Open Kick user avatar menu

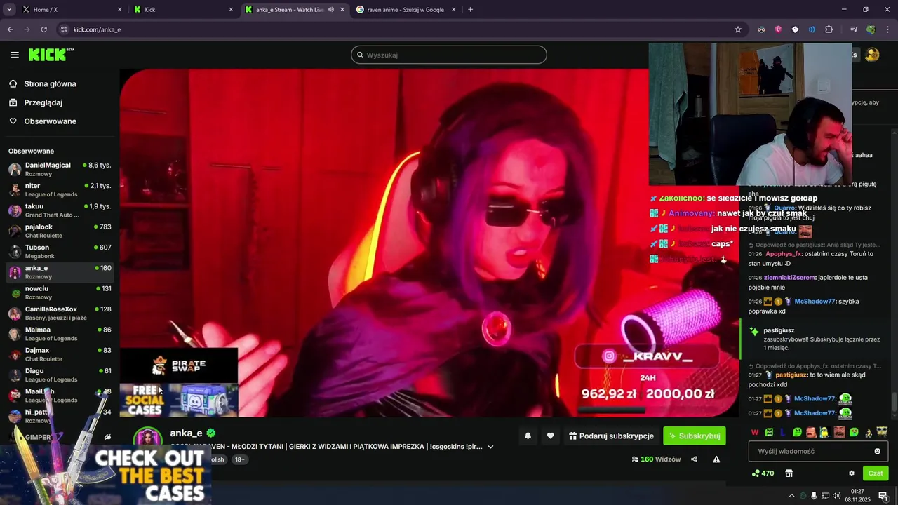click(x=872, y=55)
